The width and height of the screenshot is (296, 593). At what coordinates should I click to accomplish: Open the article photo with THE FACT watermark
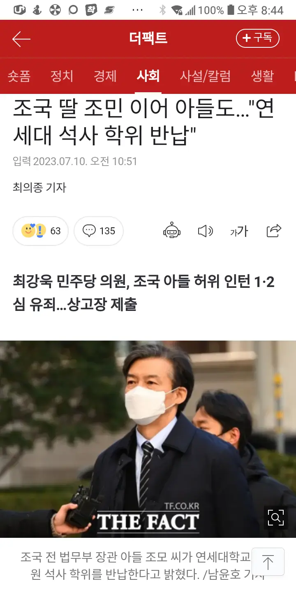click(x=148, y=439)
